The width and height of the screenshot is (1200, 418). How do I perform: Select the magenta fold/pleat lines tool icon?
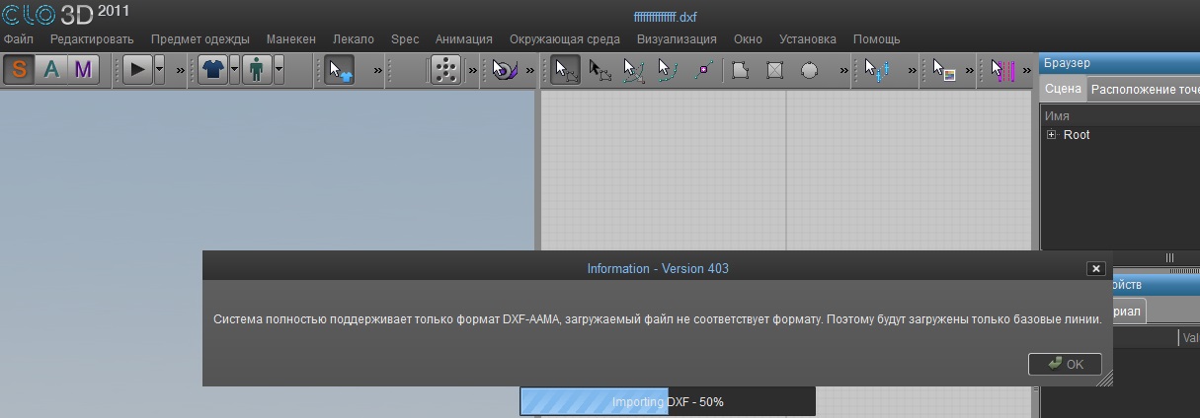(1003, 70)
